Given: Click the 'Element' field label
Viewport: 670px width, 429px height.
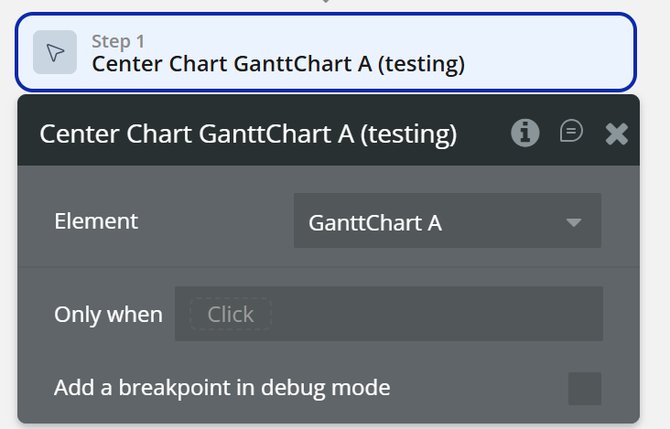Looking at the screenshot, I should 96,220.
